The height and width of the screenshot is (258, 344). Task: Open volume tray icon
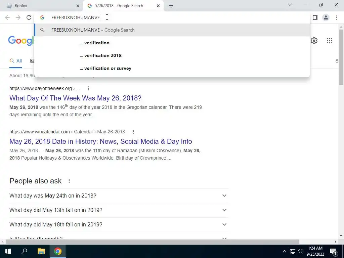click(300, 251)
